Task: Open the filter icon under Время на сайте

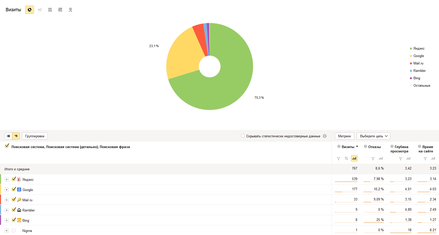Action: tap(425, 159)
